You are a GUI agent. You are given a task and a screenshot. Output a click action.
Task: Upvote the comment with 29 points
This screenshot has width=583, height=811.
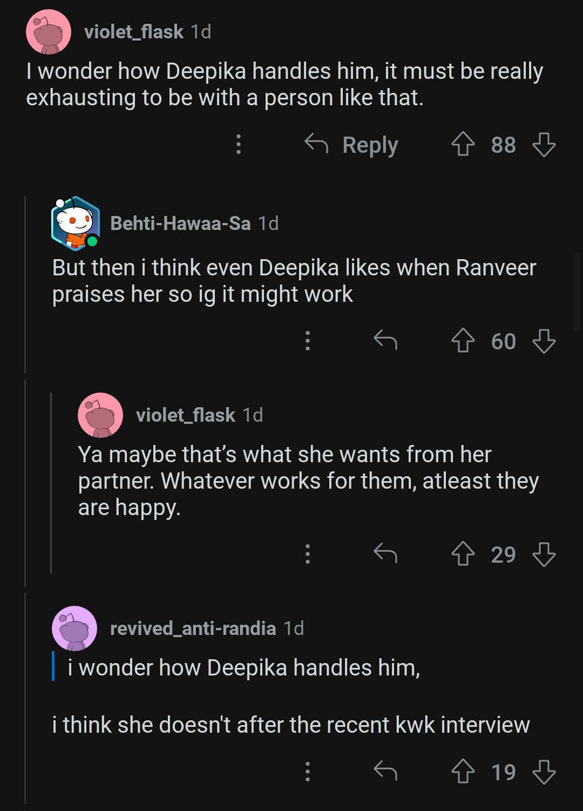tap(463, 555)
